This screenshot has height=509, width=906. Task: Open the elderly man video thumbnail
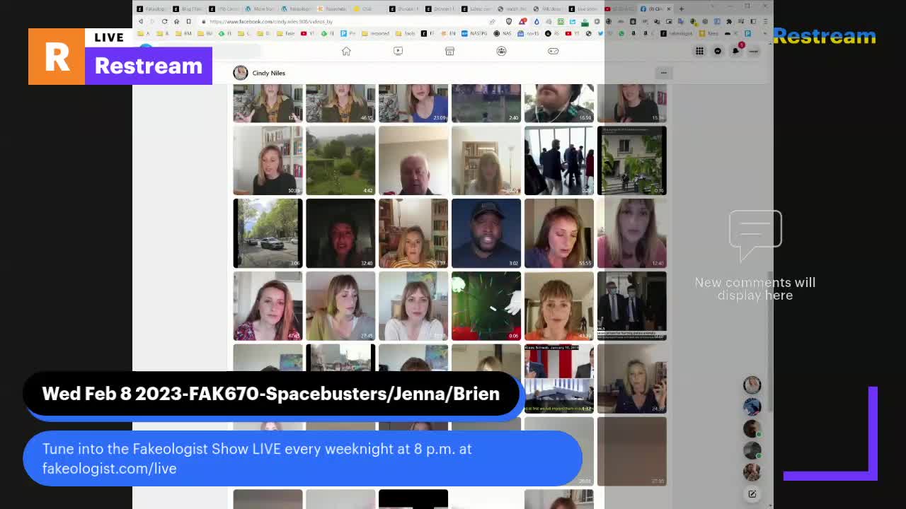tap(413, 160)
